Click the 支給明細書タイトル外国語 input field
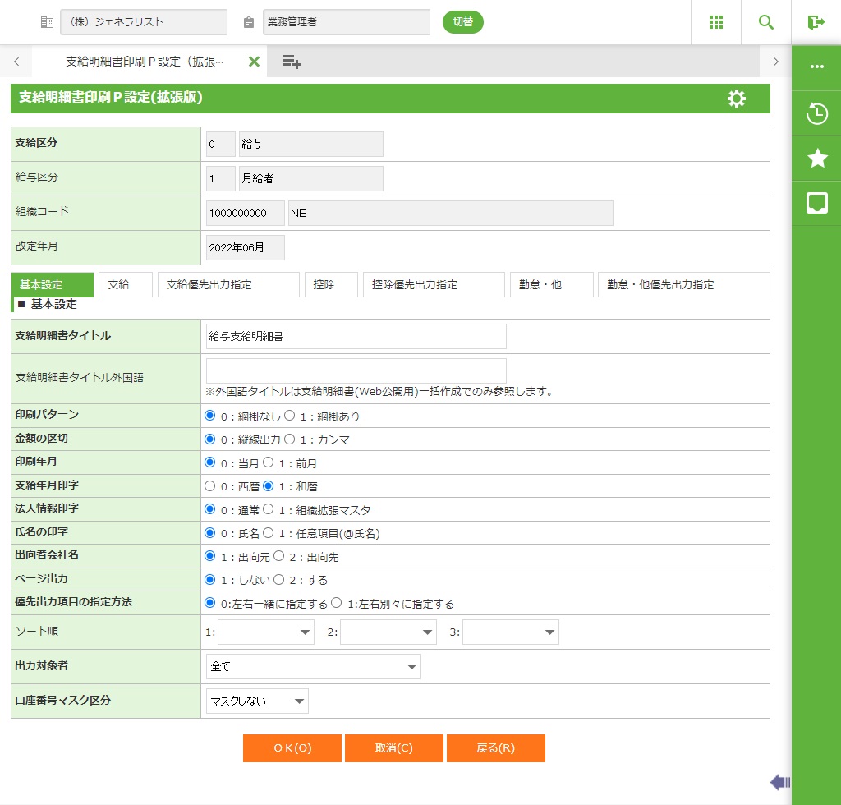The height and width of the screenshot is (805, 841). click(356, 370)
